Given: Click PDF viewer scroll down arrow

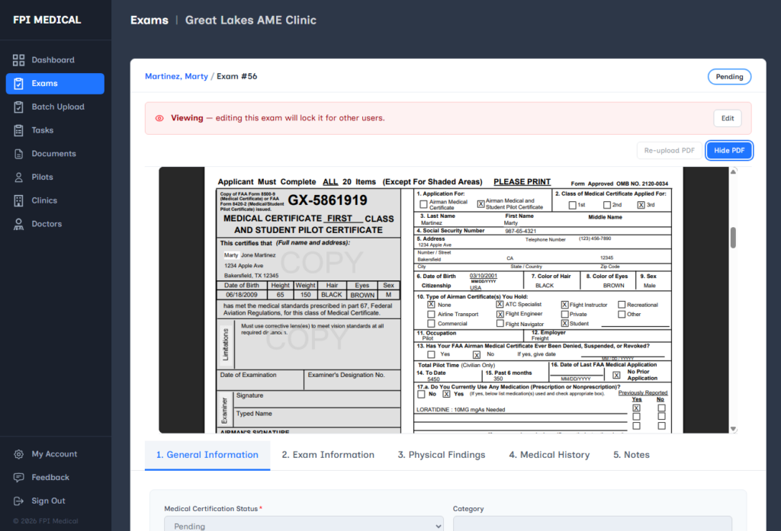Looking at the screenshot, I should click(733, 429).
